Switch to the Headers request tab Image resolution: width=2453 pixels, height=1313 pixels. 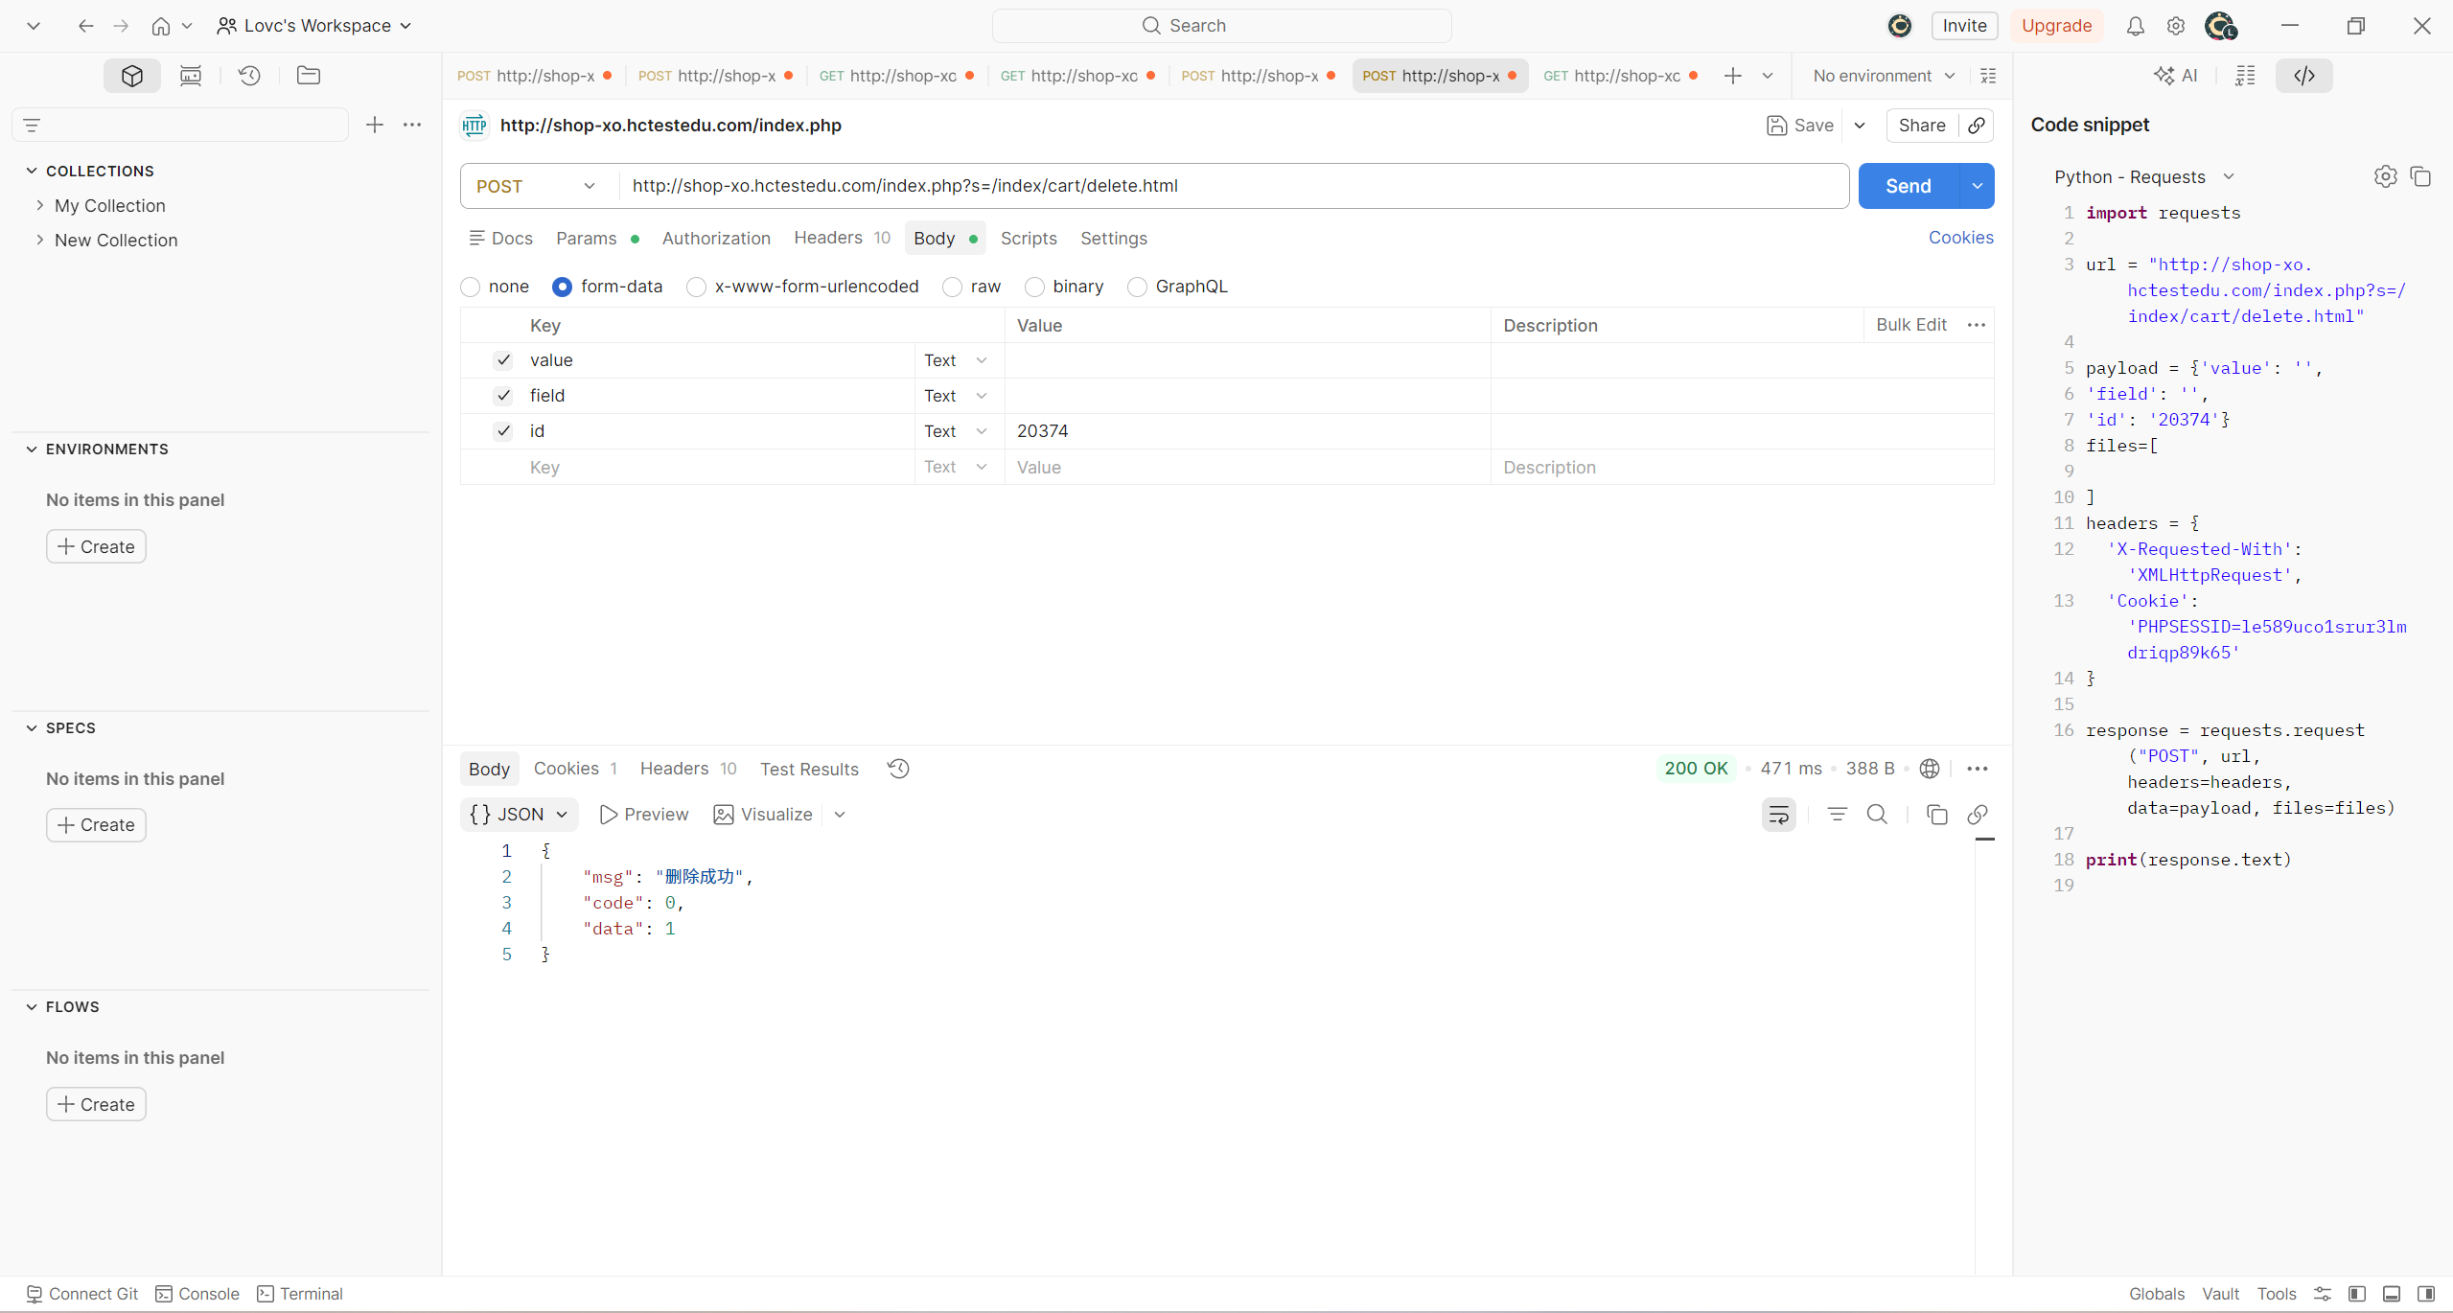click(828, 238)
